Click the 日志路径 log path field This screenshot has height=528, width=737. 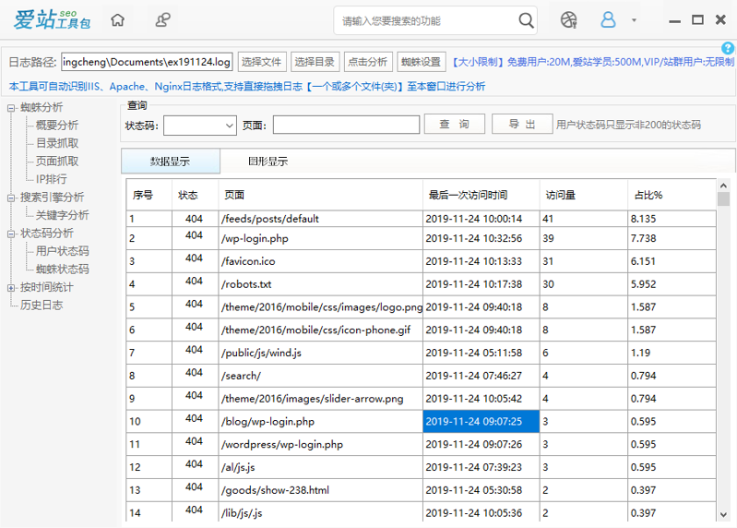point(147,62)
